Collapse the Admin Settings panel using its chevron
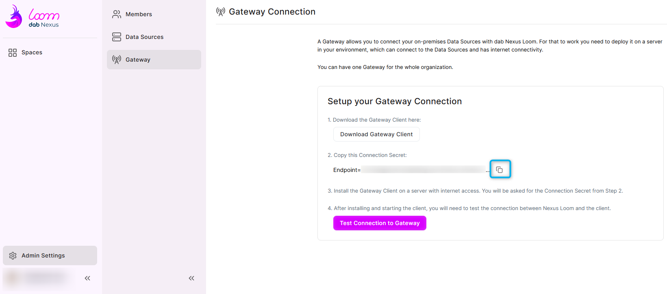This screenshot has width=667, height=294. pos(191,278)
